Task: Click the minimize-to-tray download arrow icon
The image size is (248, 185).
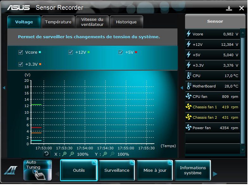Action: [x=229, y=8]
